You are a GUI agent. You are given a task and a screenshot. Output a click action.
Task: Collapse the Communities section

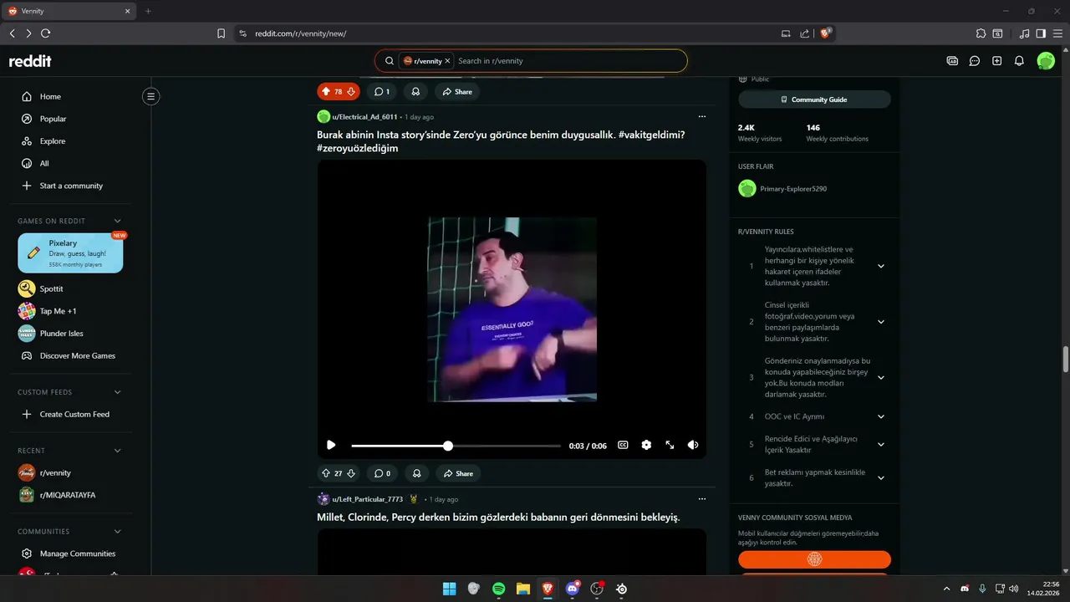pos(117,532)
